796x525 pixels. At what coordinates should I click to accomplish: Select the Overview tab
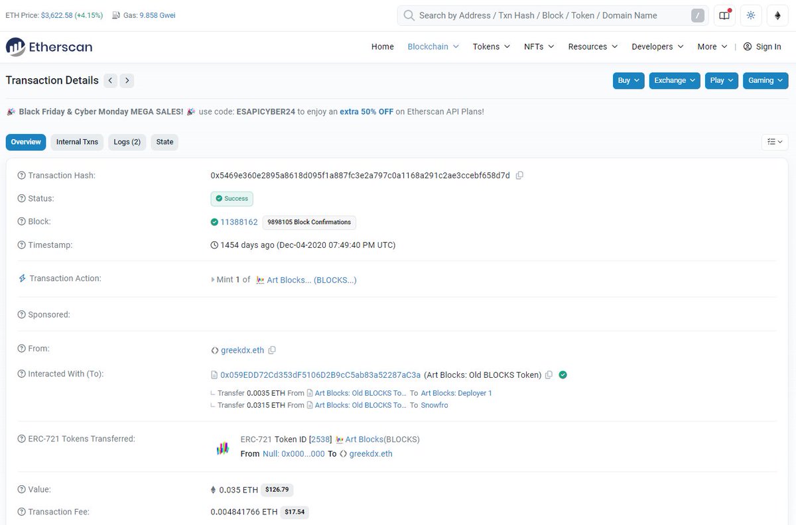click(x=26, y=142)
